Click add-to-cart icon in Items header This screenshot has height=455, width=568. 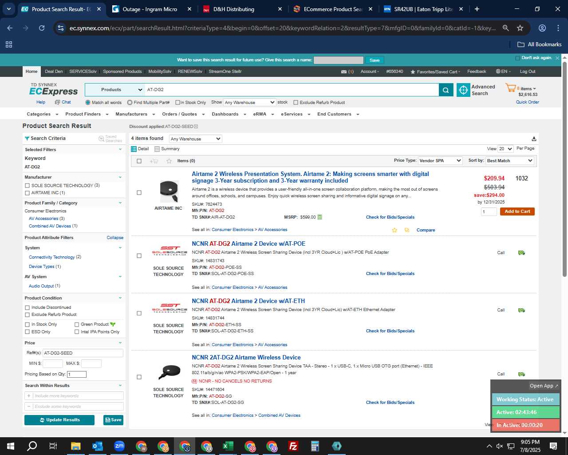pos(154,161)
